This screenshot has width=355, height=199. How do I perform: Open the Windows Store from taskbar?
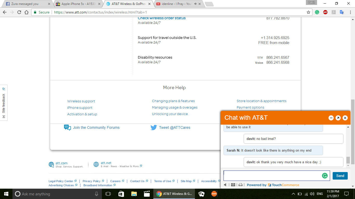pyautogui.click(x=121, y=194)
